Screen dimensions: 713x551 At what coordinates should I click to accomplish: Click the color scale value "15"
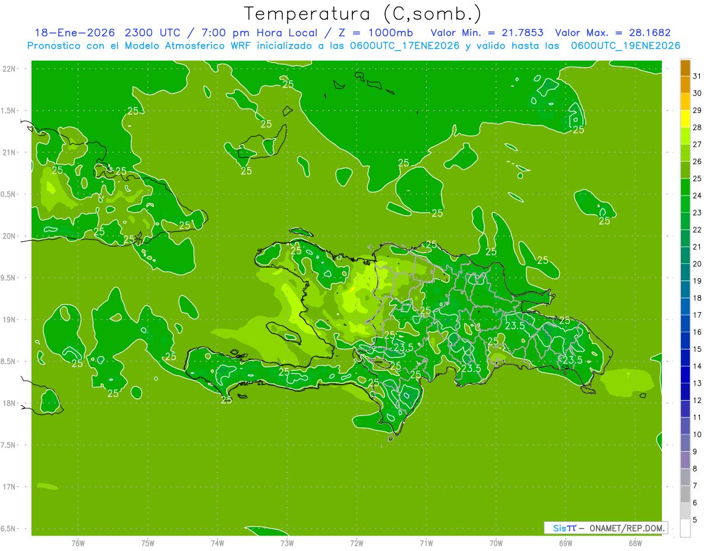coord(698,350)
